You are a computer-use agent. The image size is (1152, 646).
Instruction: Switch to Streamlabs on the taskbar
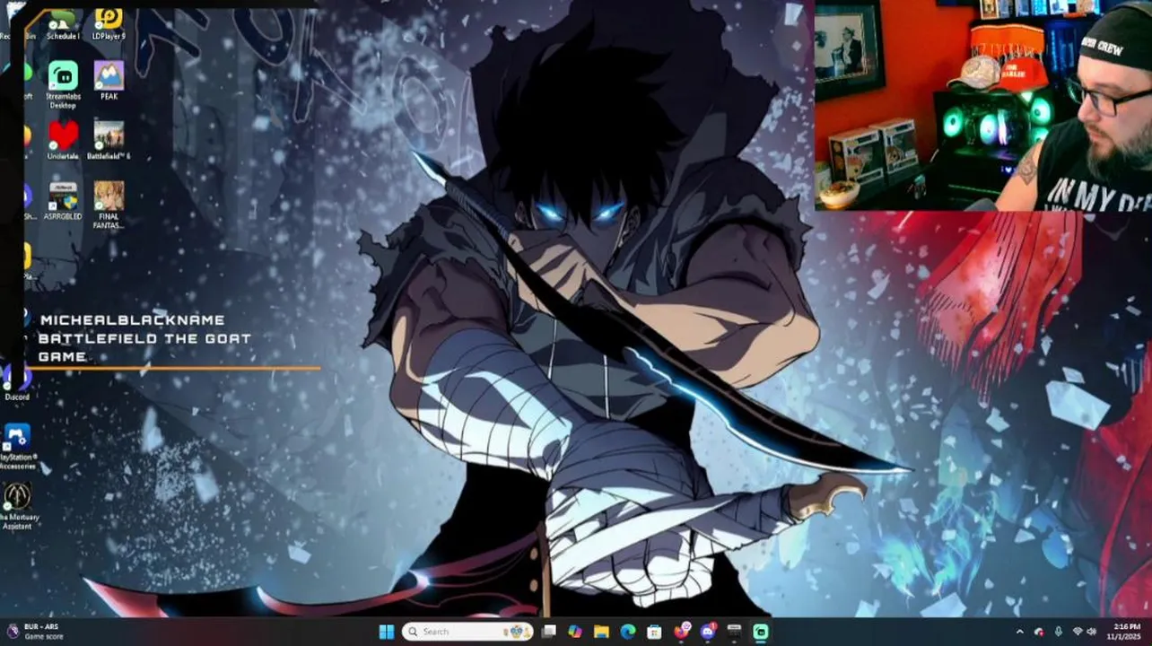coord(761,632)
